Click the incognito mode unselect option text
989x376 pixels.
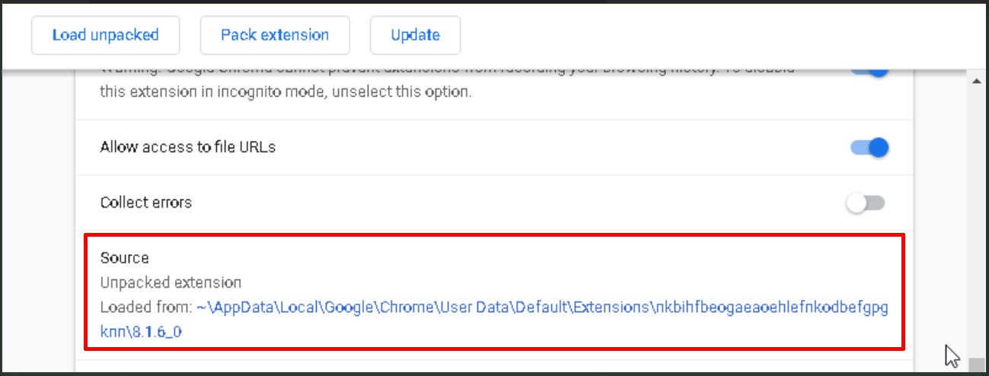286,93
